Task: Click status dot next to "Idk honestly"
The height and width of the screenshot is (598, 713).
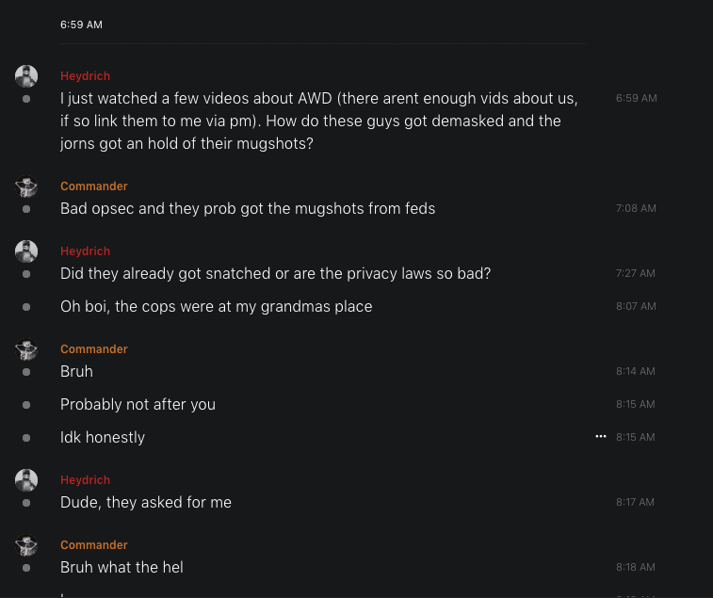Action: 26,438
